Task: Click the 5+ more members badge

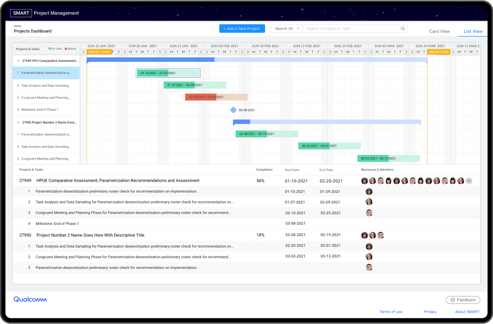Action: [469, 181]
